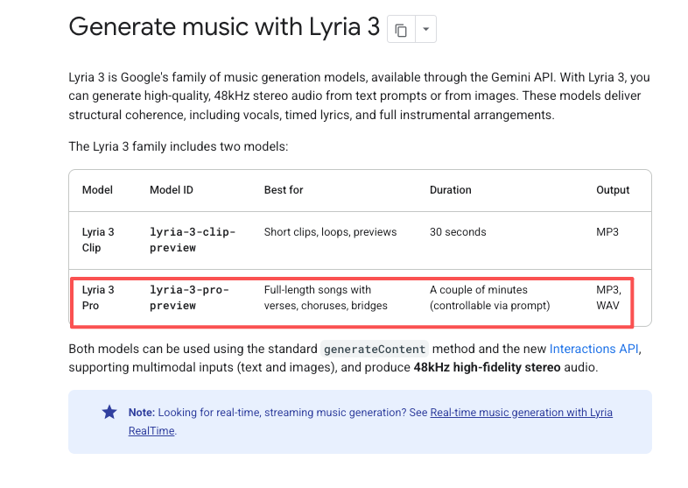The image size is (688, 488).
Task: Click the lyria-3-clip-preview model ID
Action: click(193, 240)
